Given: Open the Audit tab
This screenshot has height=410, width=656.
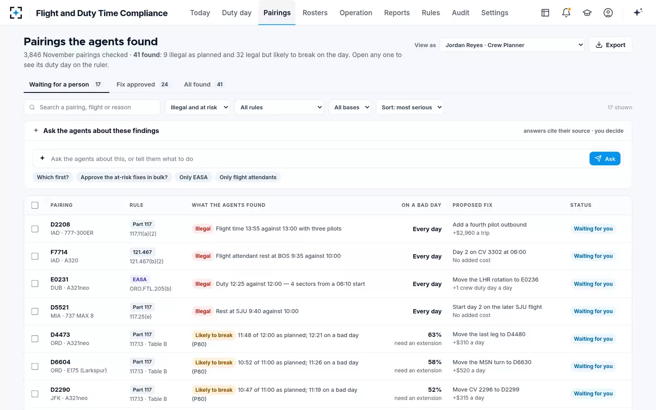Looking at the screenshot, I should pos(461,13).
